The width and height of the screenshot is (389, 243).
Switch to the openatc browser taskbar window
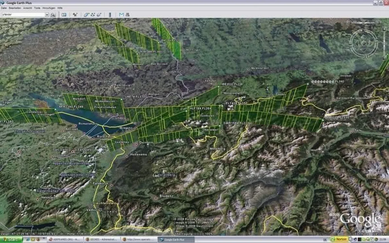[x=139, y=239]
